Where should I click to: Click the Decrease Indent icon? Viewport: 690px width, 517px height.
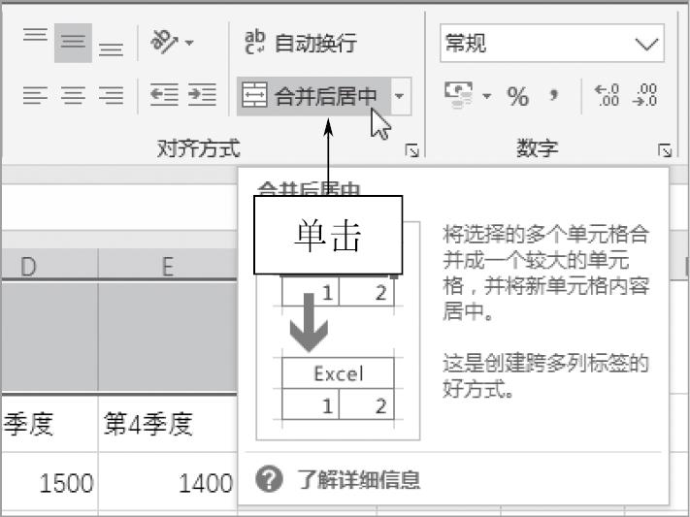[x=164, y=95]
